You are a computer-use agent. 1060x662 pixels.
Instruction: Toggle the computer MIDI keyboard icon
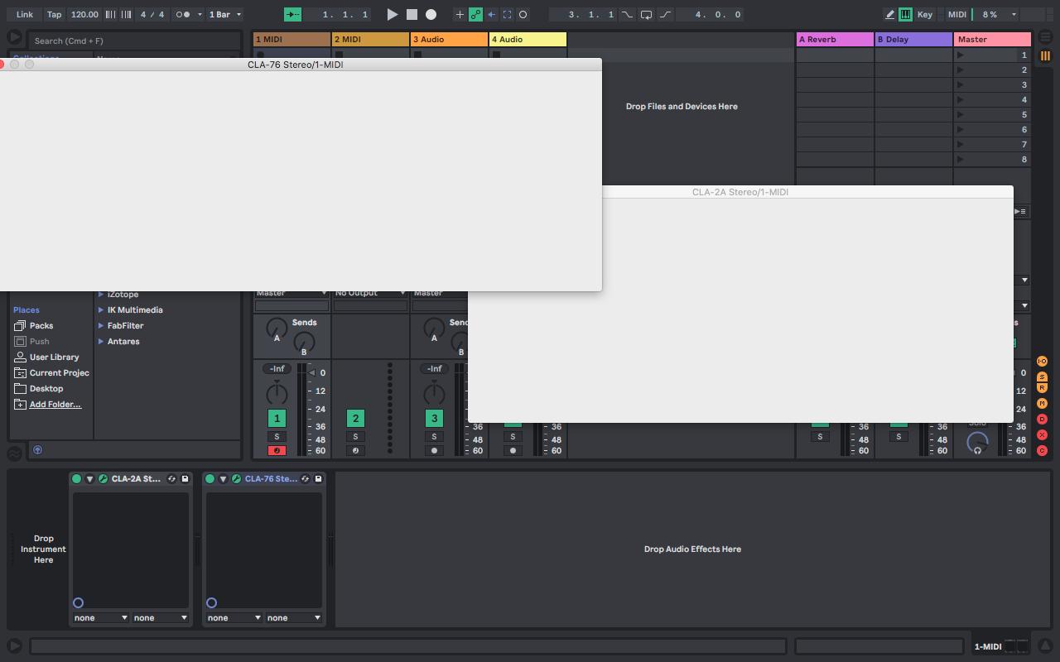906,15
